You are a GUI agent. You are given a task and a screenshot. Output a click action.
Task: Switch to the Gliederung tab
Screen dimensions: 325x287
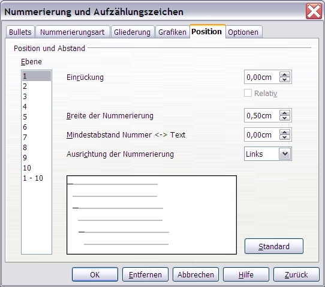(x=133, y=32)
